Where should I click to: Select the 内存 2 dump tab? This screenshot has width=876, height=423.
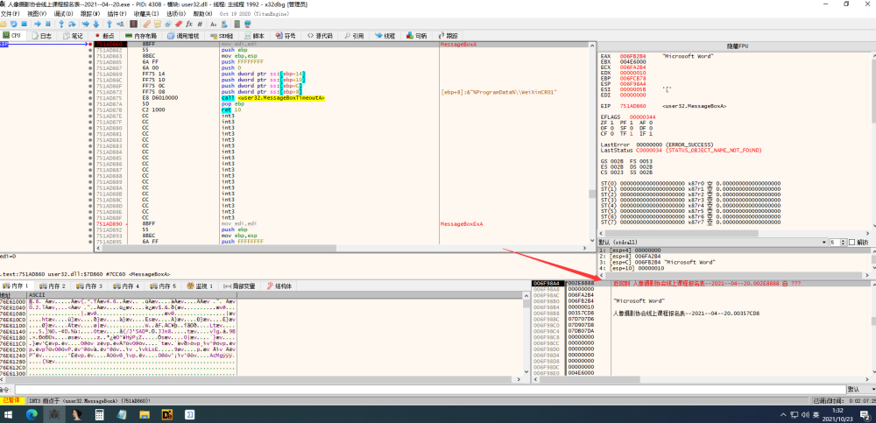click(x=53, y=286)
